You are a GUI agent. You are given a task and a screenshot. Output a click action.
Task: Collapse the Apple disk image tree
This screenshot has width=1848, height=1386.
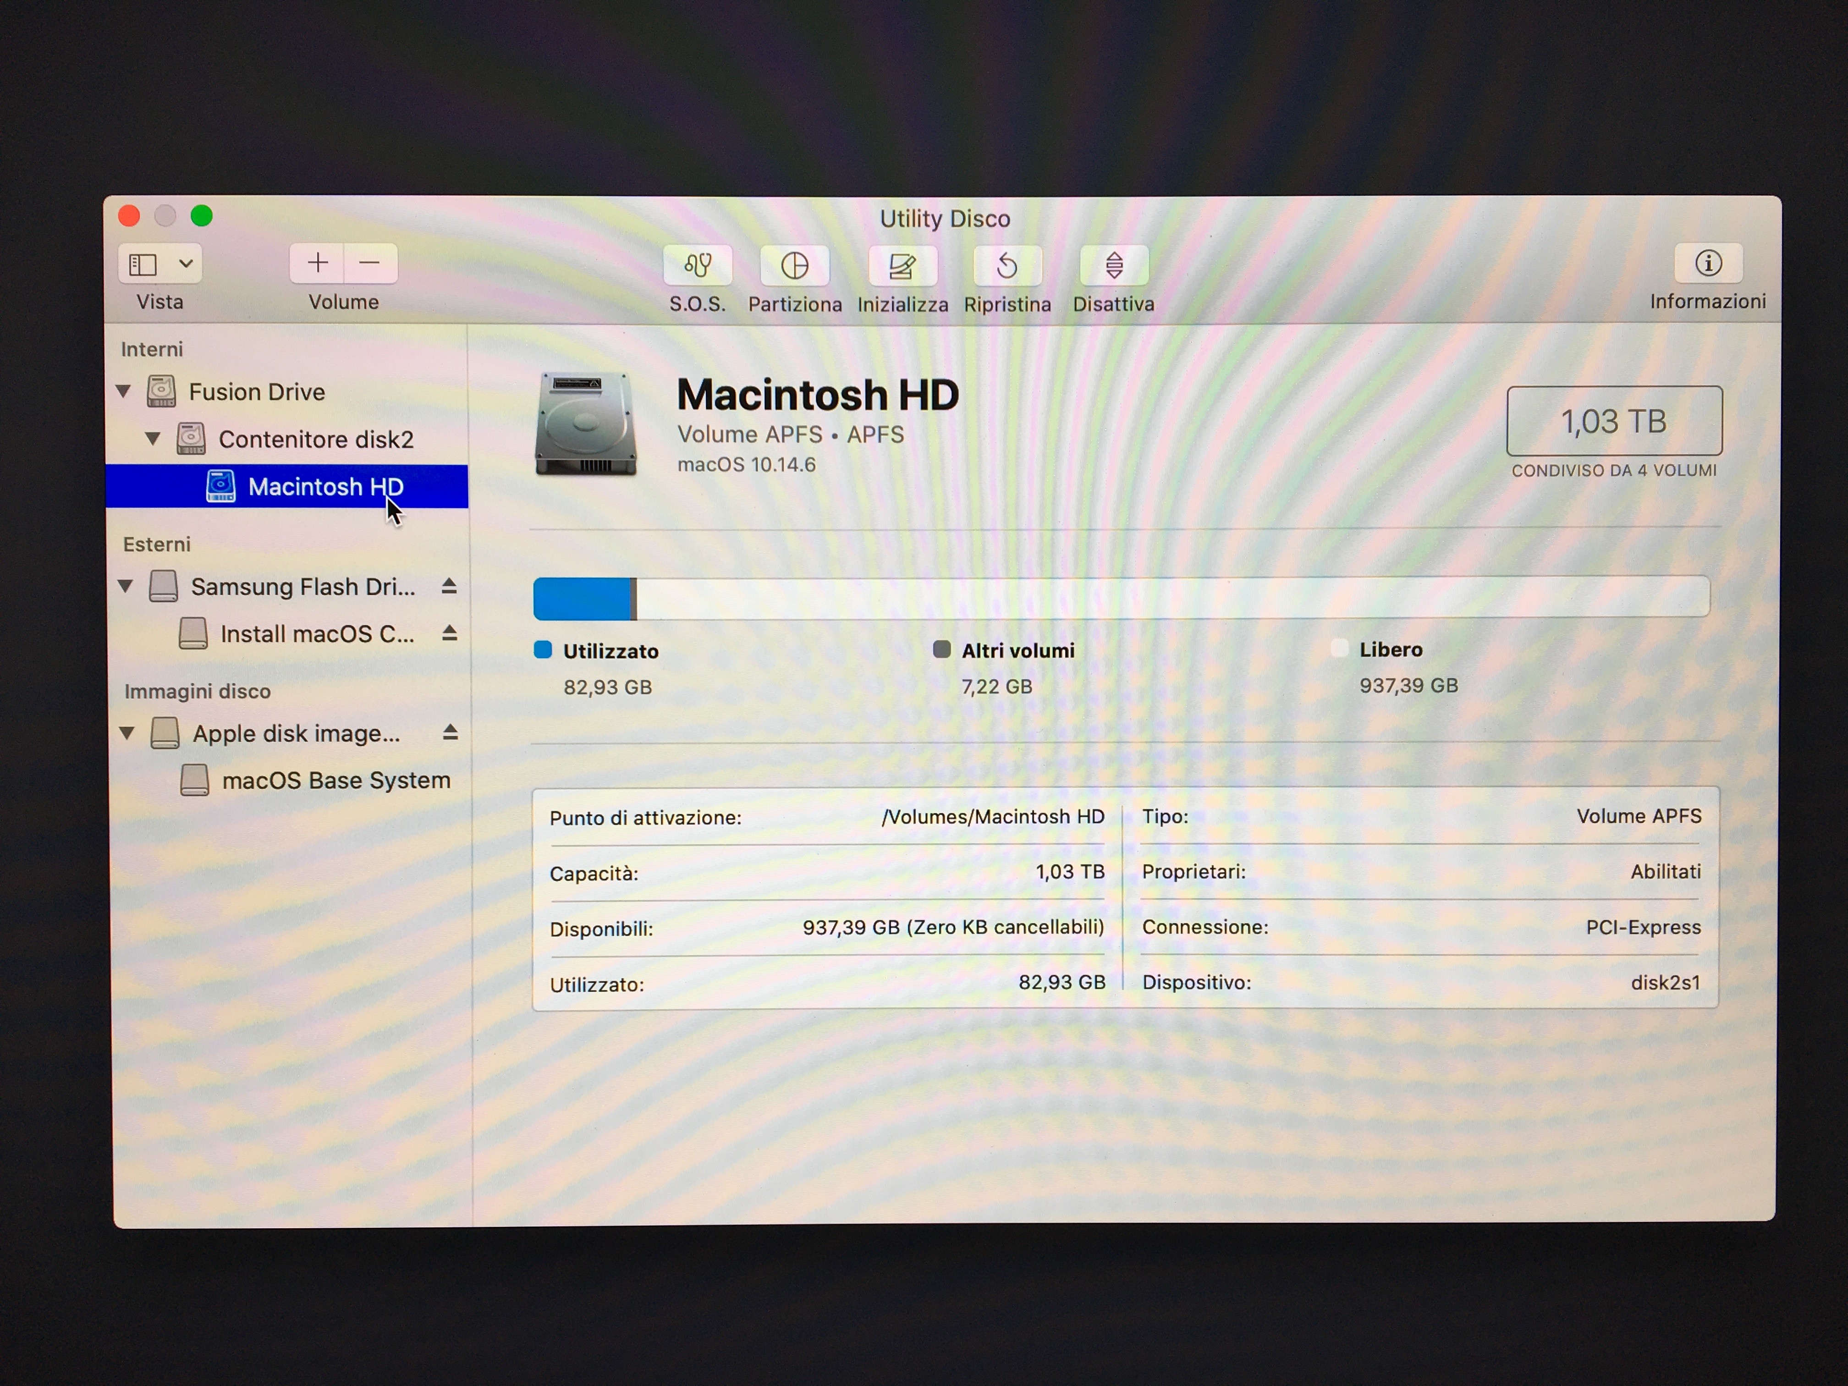click(127, 733)
